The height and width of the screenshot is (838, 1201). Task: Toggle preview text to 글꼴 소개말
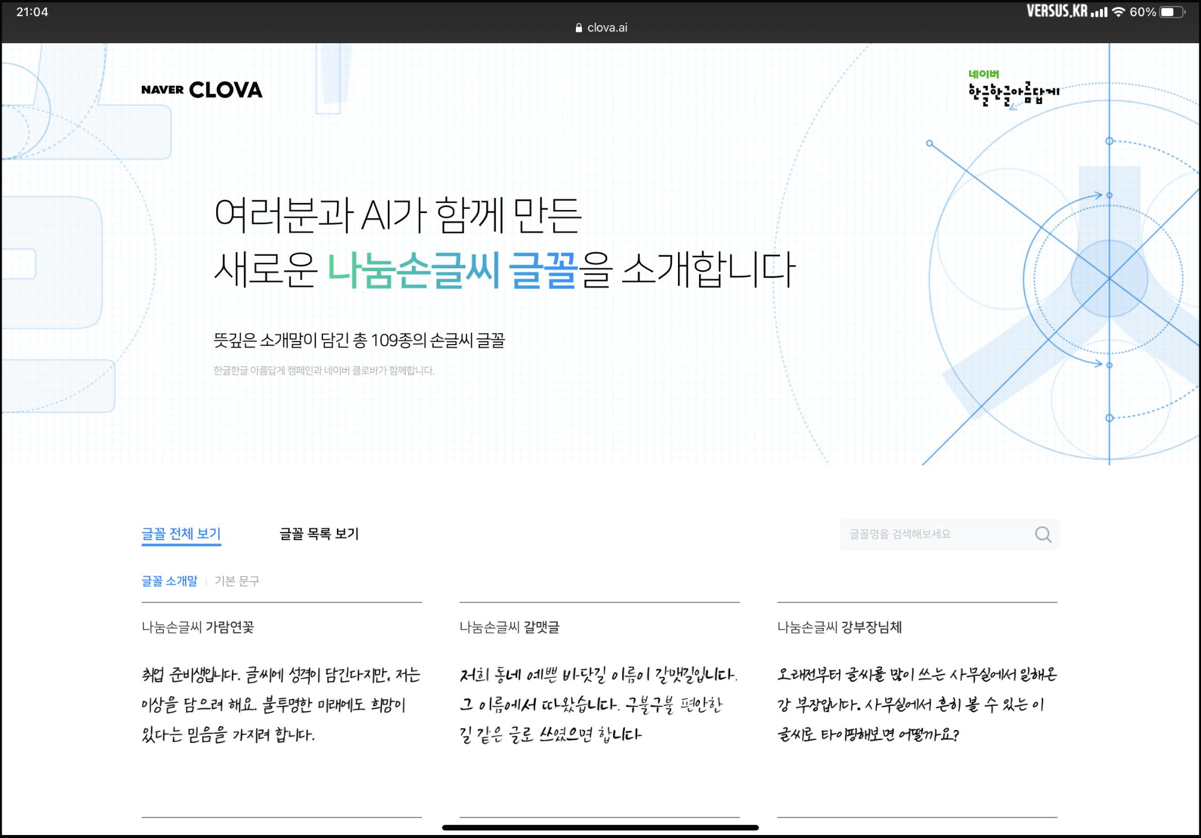pos(169,581)
